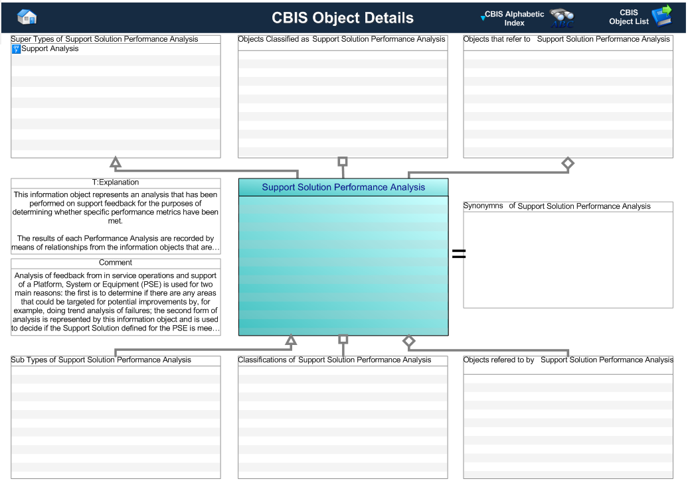
Task: Click the equals sign synonym connector
Action: point(458,253)
